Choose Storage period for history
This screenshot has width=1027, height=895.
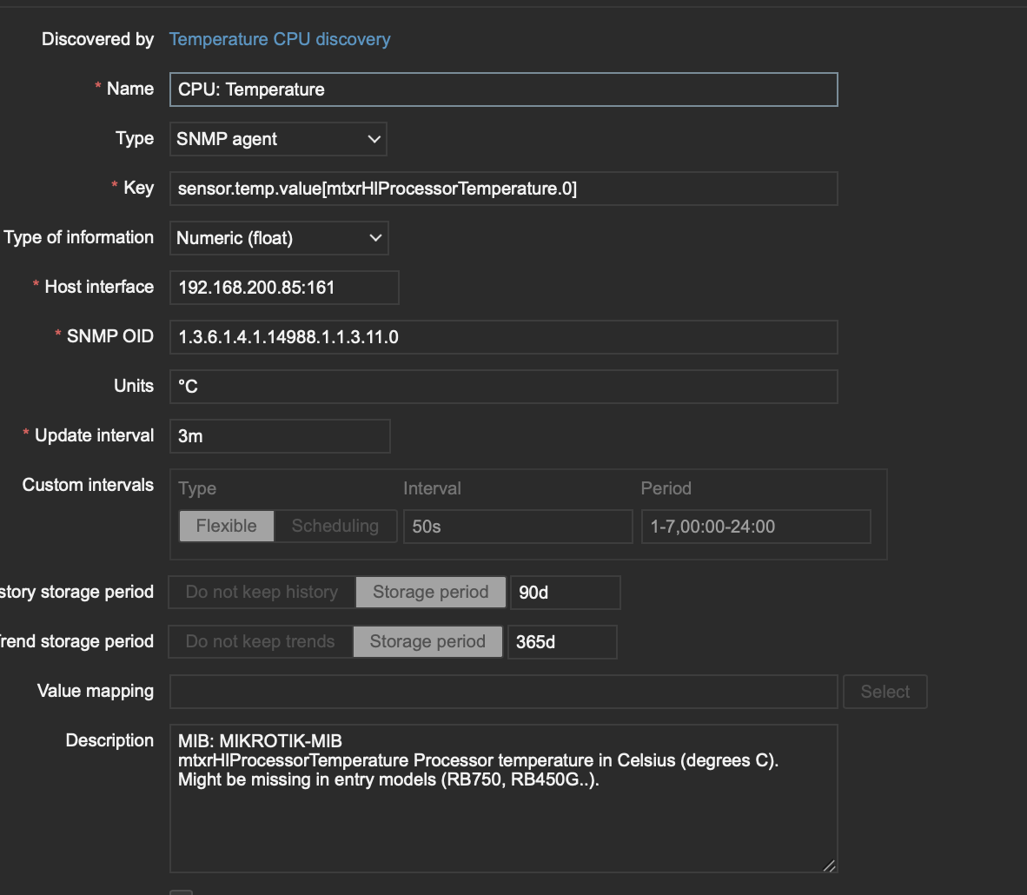(431, 593)
